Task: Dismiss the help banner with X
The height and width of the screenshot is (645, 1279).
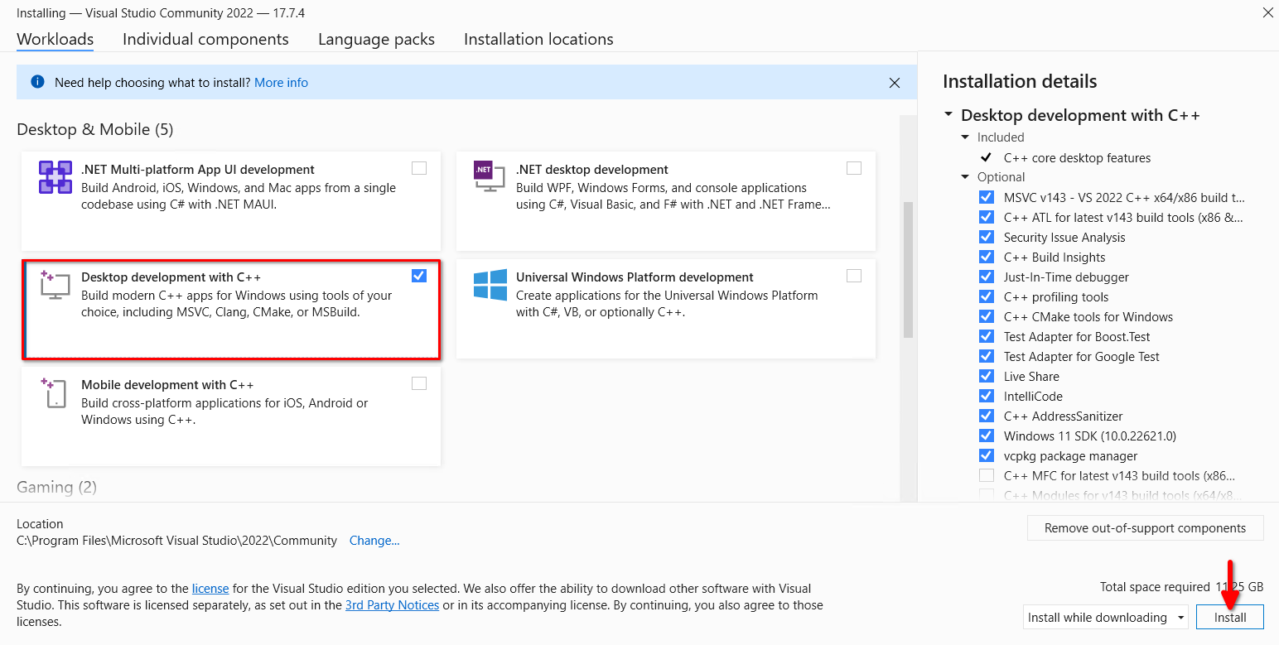Action: (895, 83)
